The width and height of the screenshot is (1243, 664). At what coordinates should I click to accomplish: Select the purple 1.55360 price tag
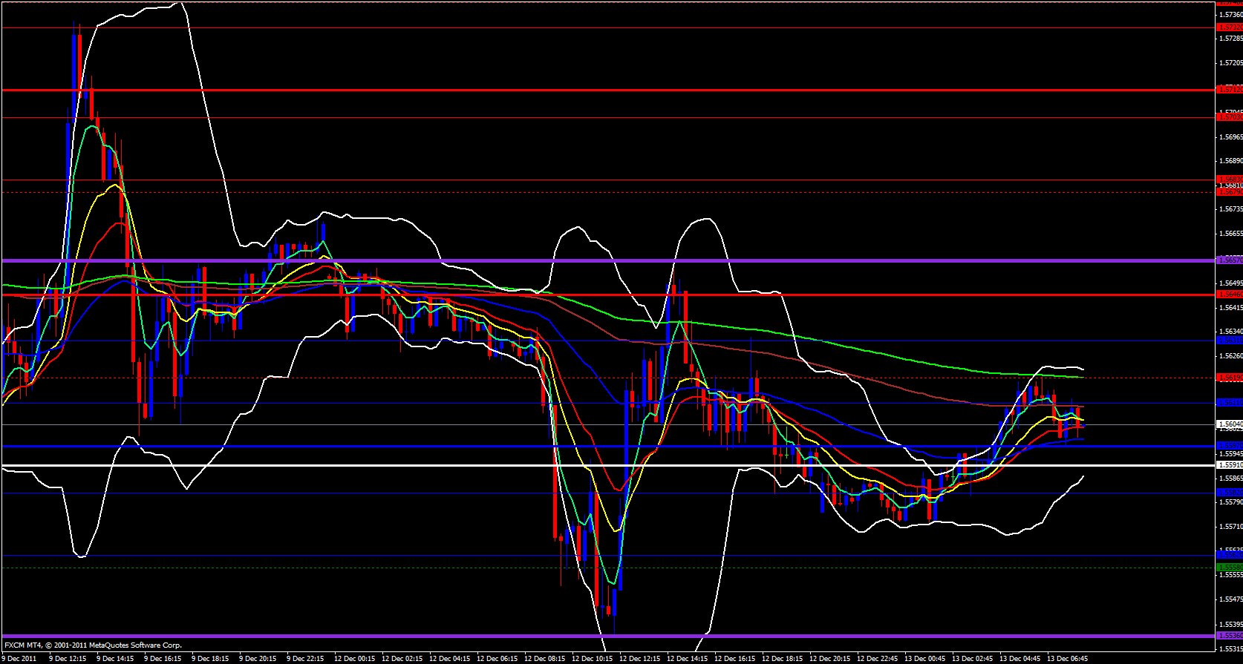pos(1229,636)
